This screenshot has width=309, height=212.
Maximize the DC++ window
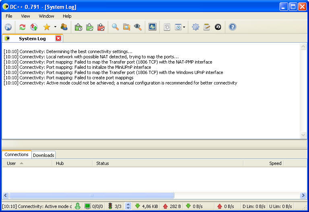[x=293, y=7]
